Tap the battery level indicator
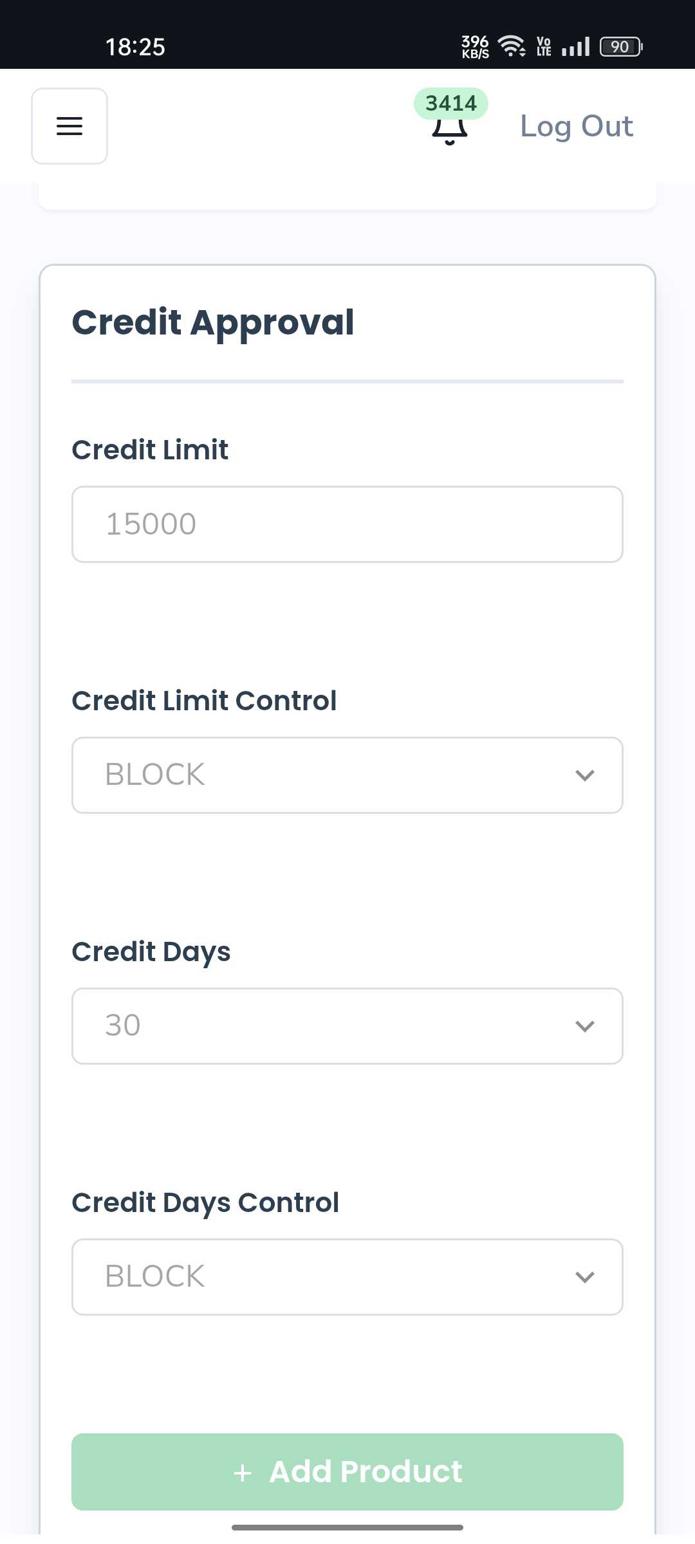 621,47
